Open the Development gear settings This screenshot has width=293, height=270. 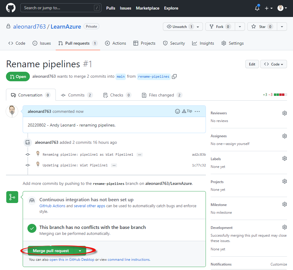[284, 227]
